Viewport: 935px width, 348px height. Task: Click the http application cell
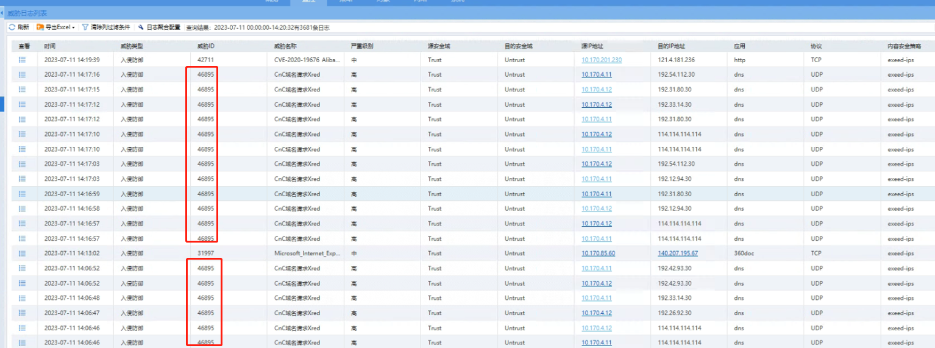pos(739,60)
